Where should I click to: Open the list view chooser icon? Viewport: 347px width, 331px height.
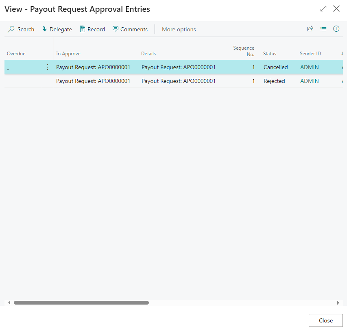tap(323, 29)
